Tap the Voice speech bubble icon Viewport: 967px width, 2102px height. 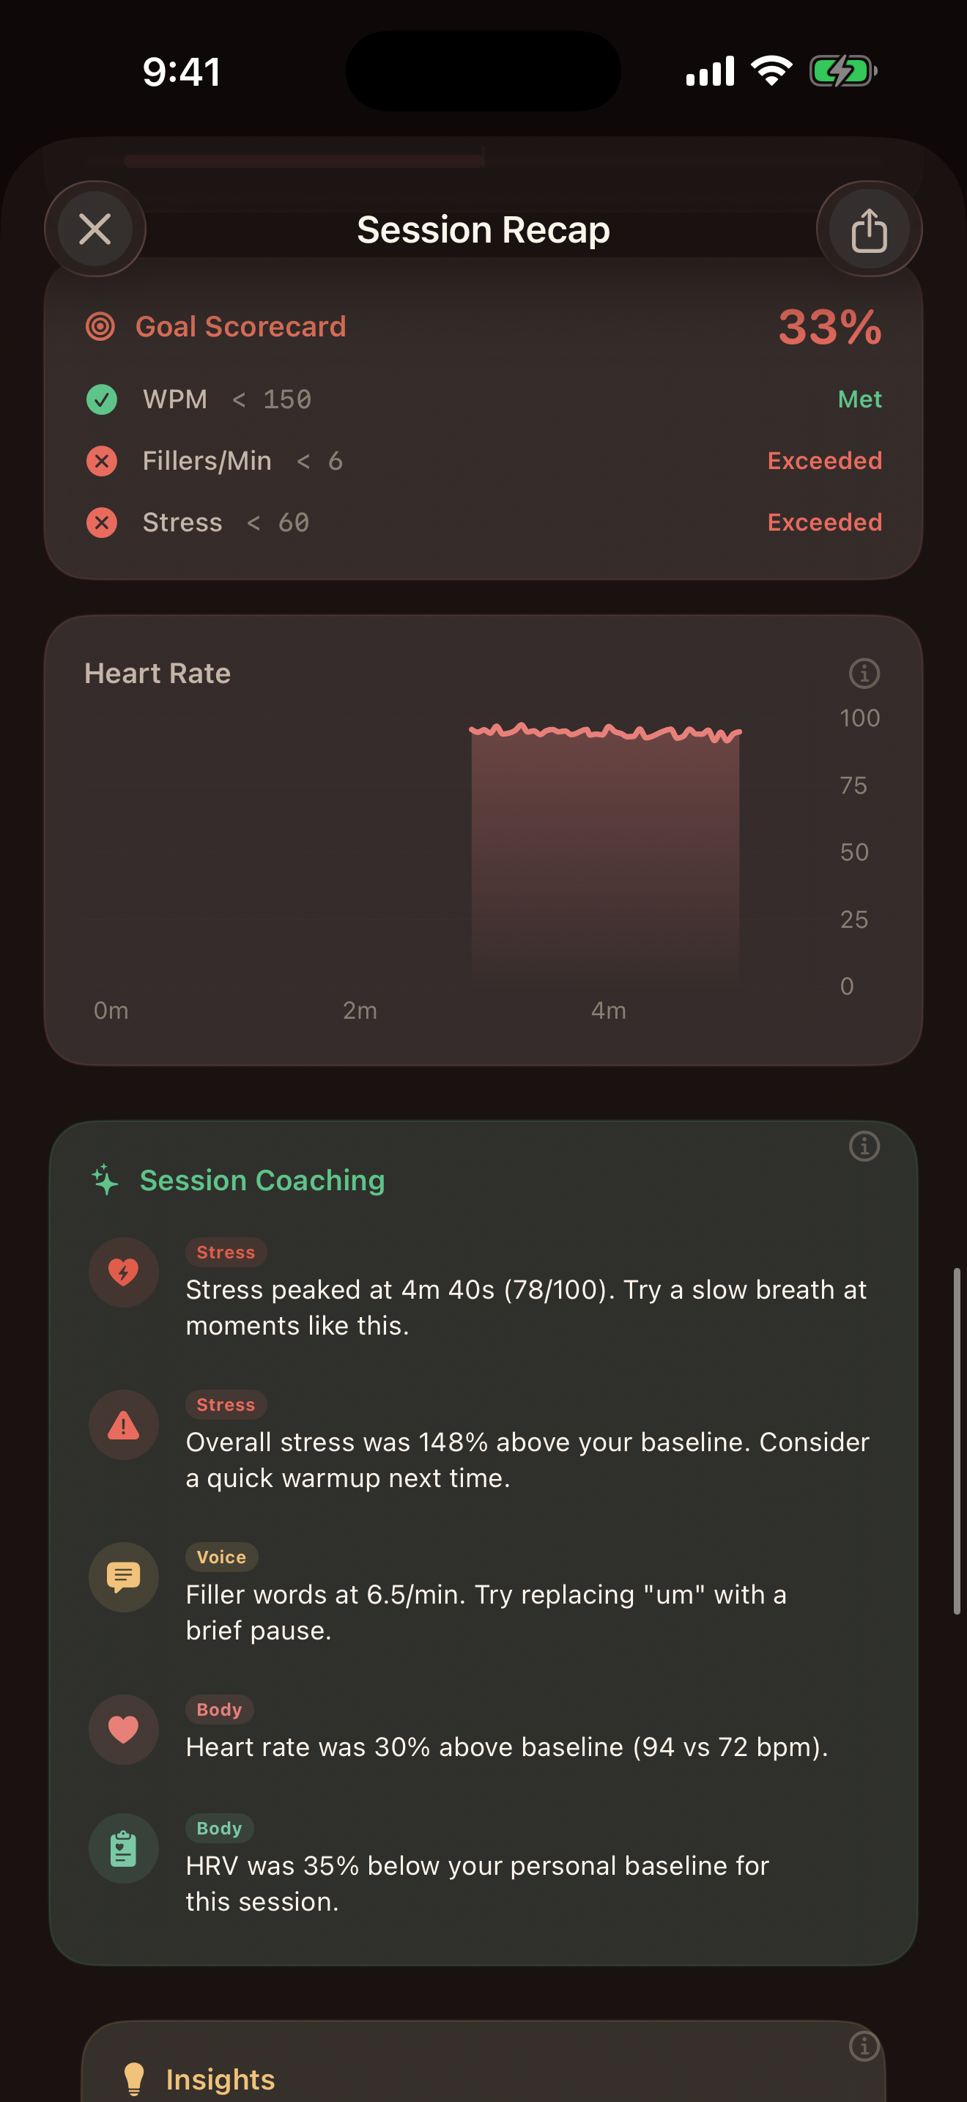(x=123, y=1577)
